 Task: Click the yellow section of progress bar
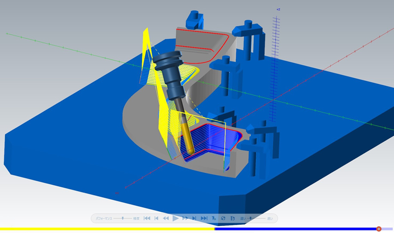(x=107, y=229)
